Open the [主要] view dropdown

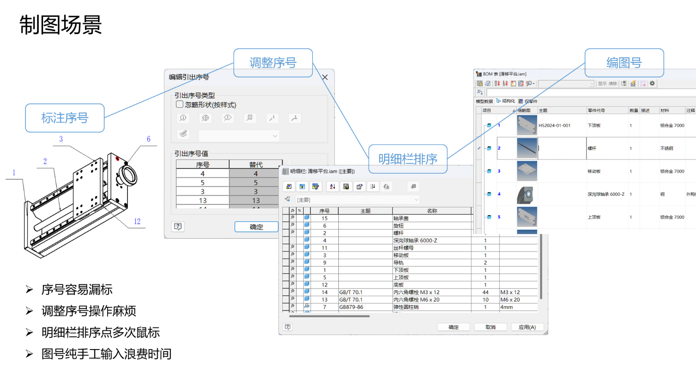pyautogui.click(x=357, y=200)
